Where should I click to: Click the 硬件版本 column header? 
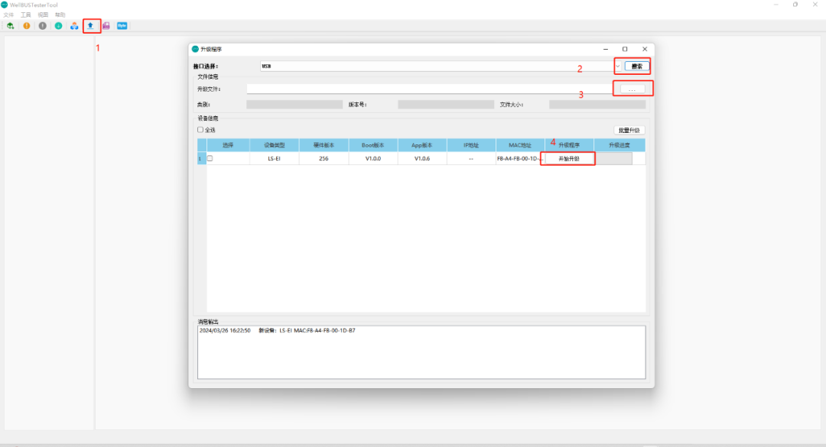[x=324, y=144]
